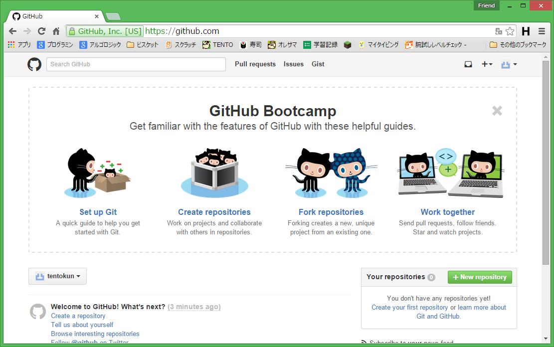
Task: Reload the page with the refresh icon
Action: tap(41, 31)
